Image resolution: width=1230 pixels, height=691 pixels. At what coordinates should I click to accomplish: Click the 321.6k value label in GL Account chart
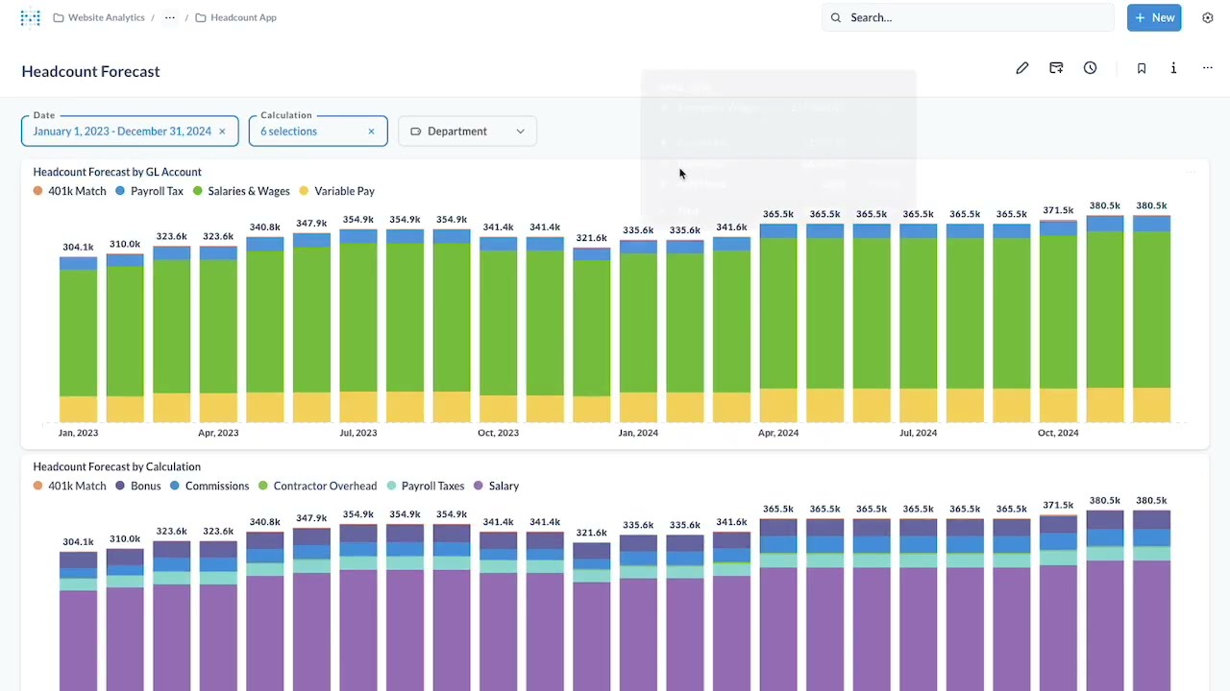(x=592, y=238)
